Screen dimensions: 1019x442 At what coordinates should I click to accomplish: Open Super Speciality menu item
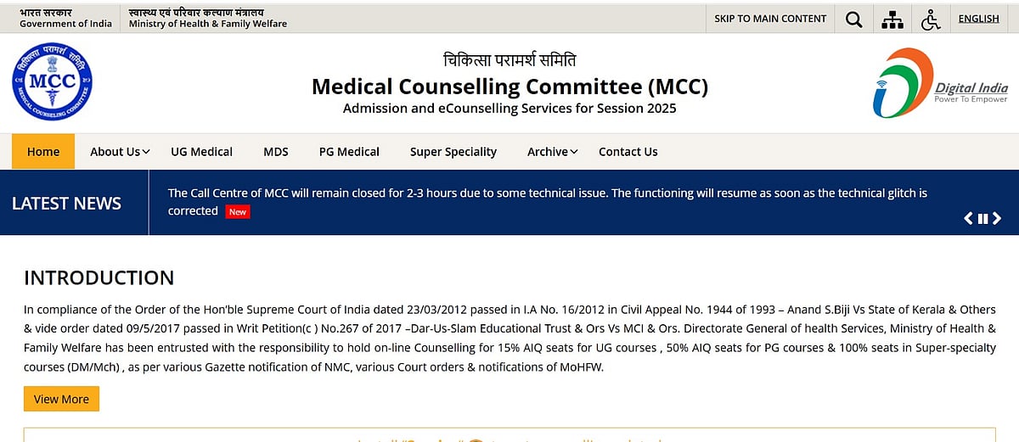click(x=453, y=152)
